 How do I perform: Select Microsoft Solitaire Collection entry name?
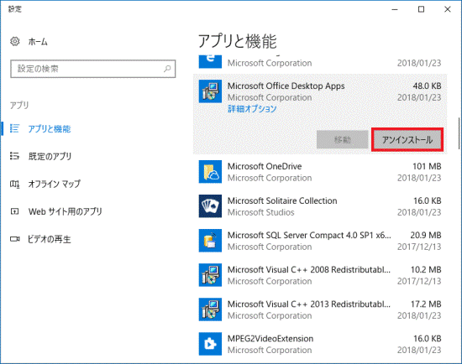point(282,200)
